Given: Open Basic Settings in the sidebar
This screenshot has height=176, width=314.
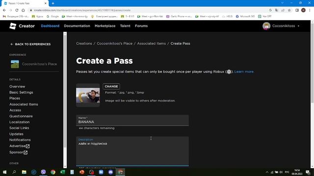Looking at the screenshot, I should coord(21,92).
